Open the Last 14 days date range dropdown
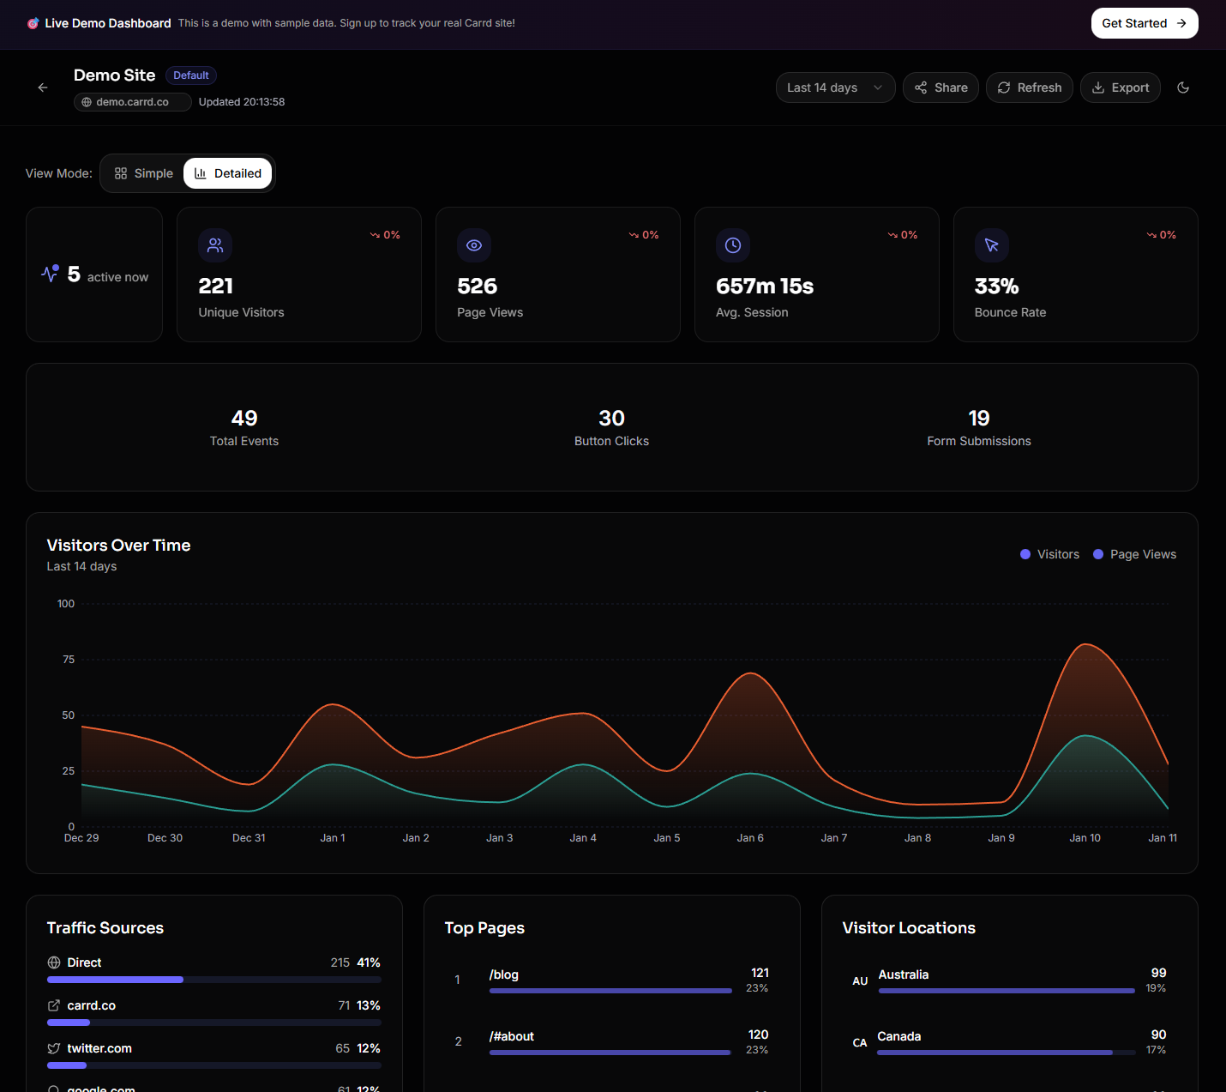Screen dimensions: 1226x1092 click(x=834, y=87)
